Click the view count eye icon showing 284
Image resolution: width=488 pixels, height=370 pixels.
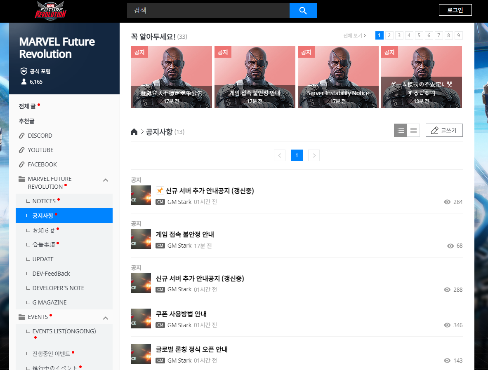[447, 202]
